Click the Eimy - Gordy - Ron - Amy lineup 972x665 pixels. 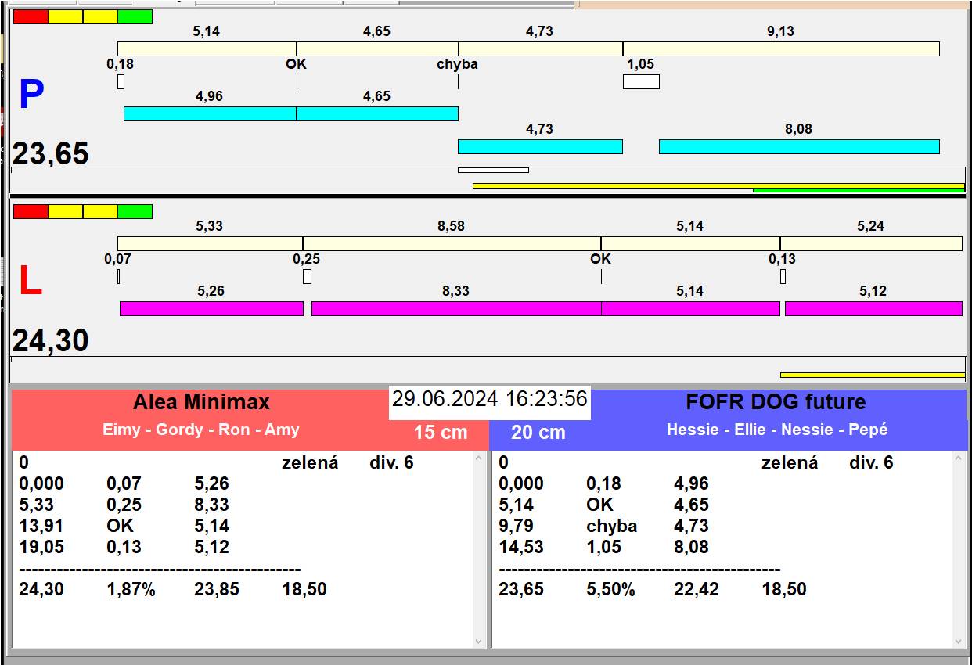tap(201, 430)
